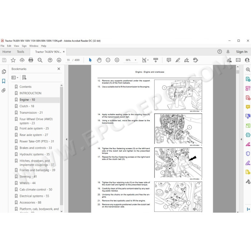The image size is (251, 251).
Task: Open the Help question mark icon
Action: [219, 52]
